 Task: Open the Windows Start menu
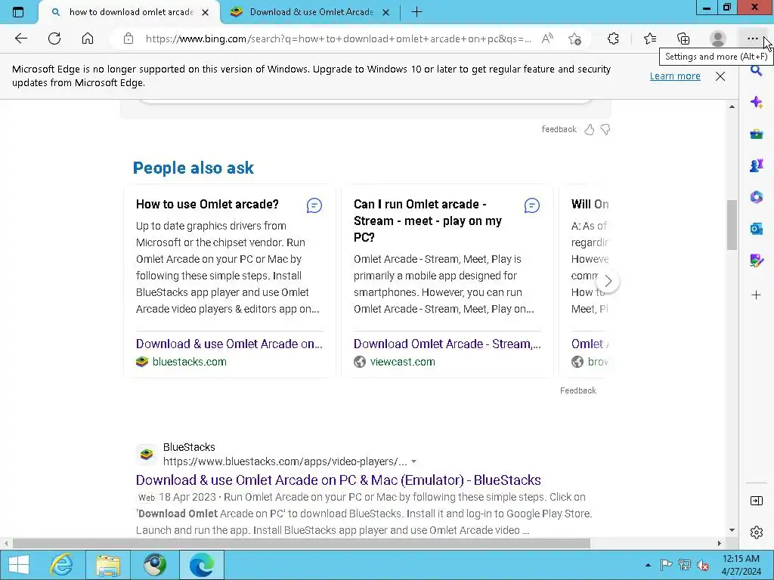coord(19,565)
